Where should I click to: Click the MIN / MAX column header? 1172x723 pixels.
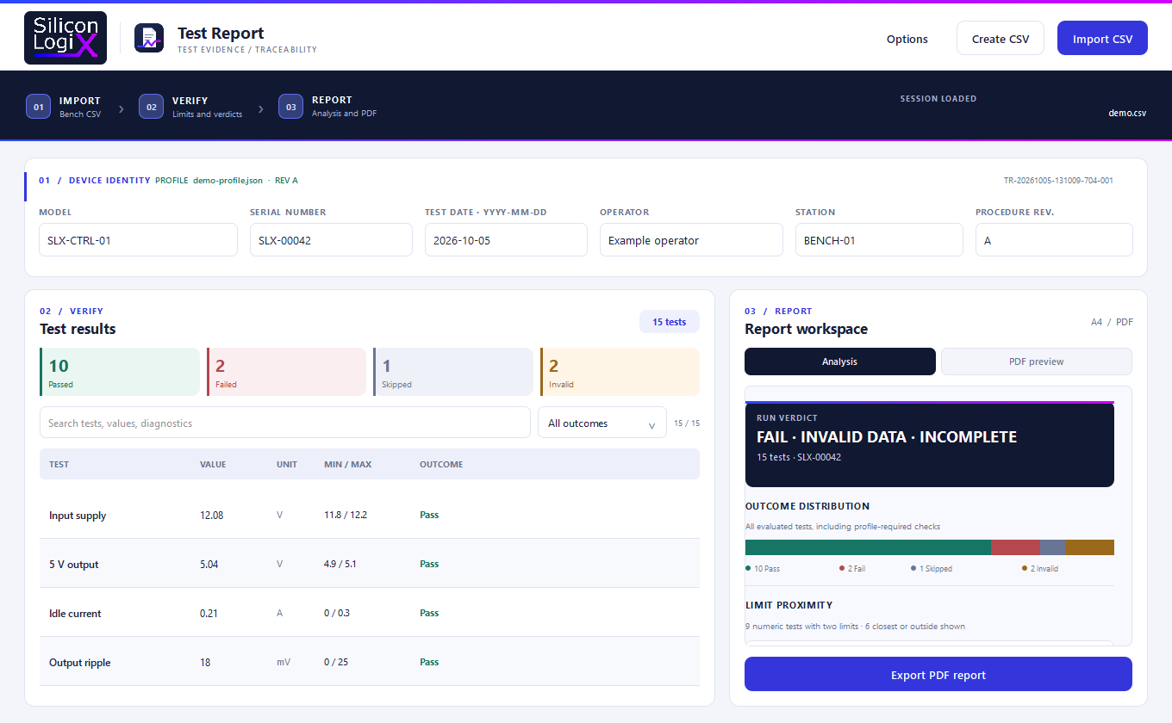coord(348,464)
